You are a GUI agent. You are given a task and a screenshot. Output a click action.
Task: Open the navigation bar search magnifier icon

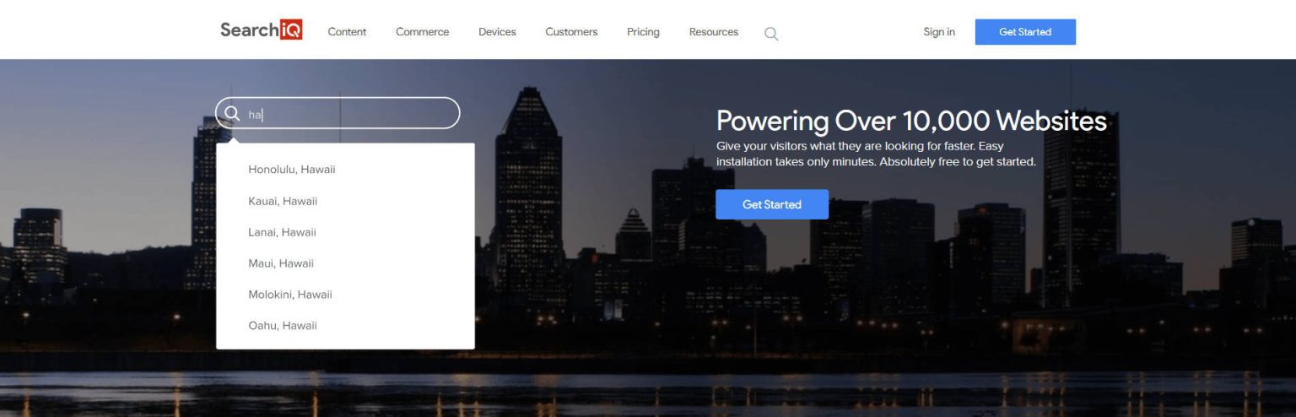pos(771,34)
